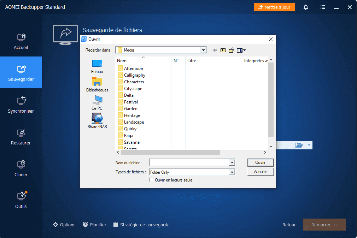Open the Types de fichiers Folder Only dropdown
Viewport: 357px width, 238px height.
(x=232, y=172)
